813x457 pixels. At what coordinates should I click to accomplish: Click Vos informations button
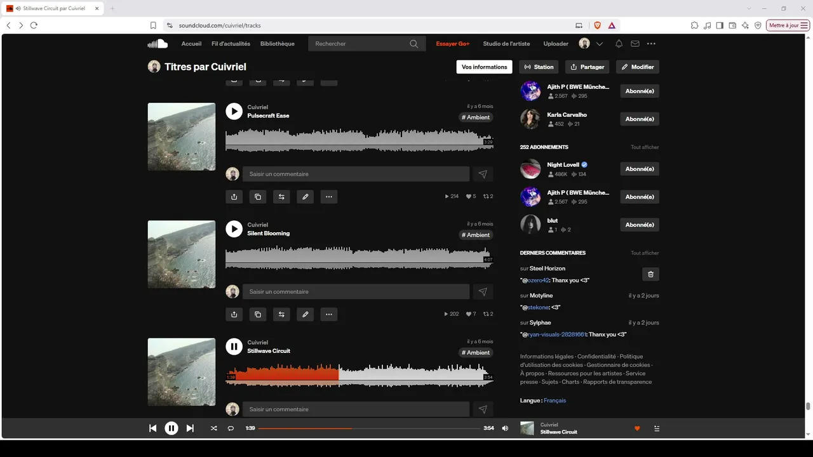pos(485,67)
